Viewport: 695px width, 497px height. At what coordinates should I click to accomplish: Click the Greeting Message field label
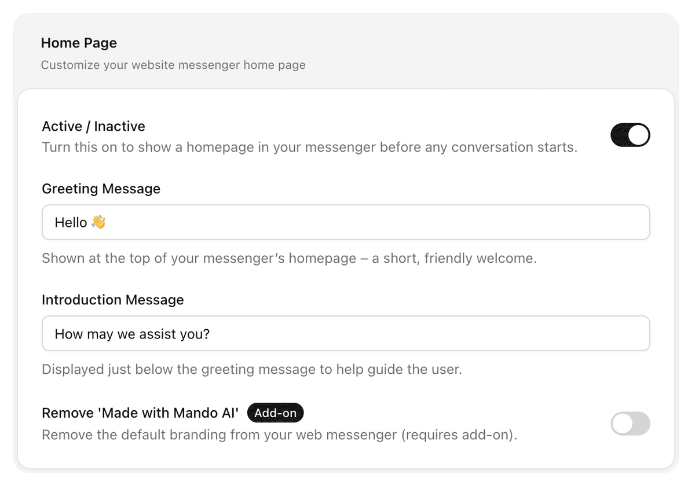101,189
